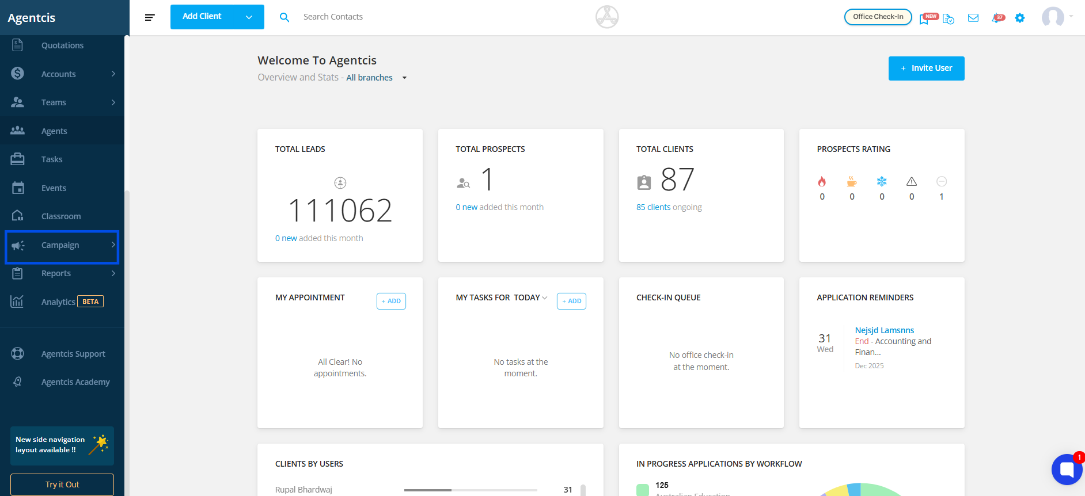This screenshot has width=1085, height=496.
Task: Click the Agentcis brand title
Action: (32, 18)
